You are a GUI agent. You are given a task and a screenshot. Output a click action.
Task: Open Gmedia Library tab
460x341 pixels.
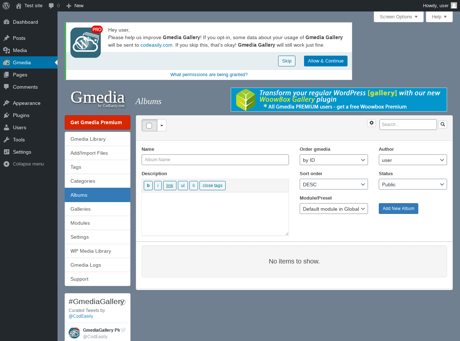click(97, 139)
